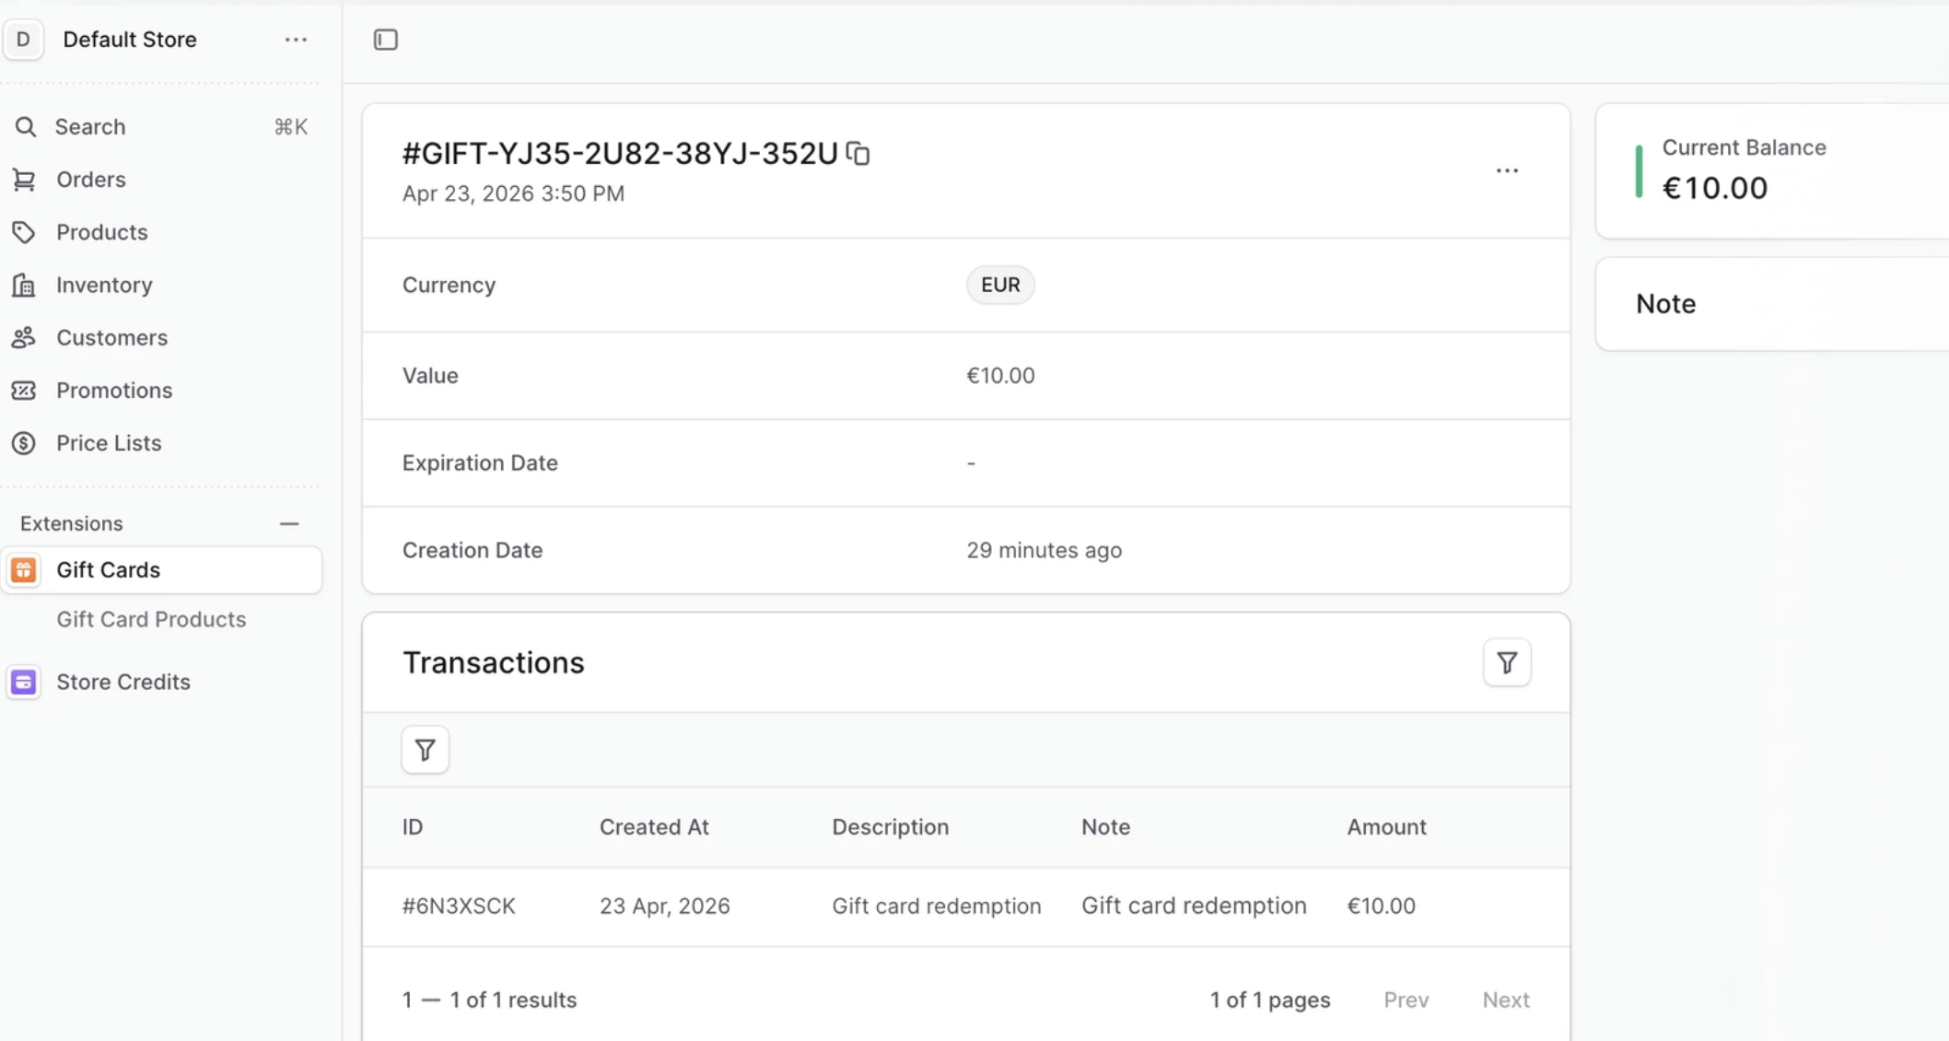Open the Search menu item
This screenshot has width=1949, height=1041.
[x=161, y=126]
